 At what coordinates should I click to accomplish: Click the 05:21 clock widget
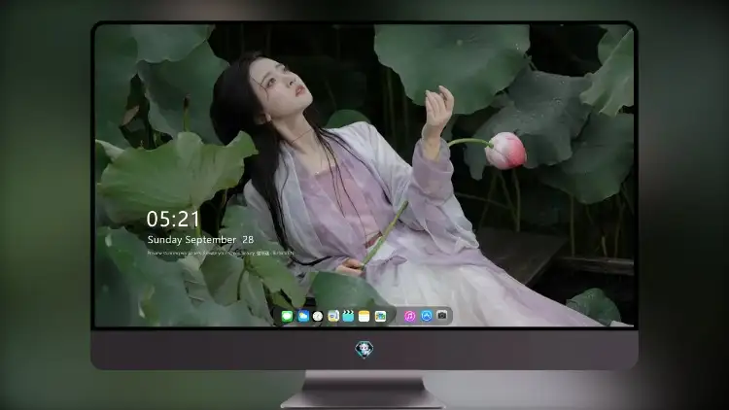[x=173, y=219]
